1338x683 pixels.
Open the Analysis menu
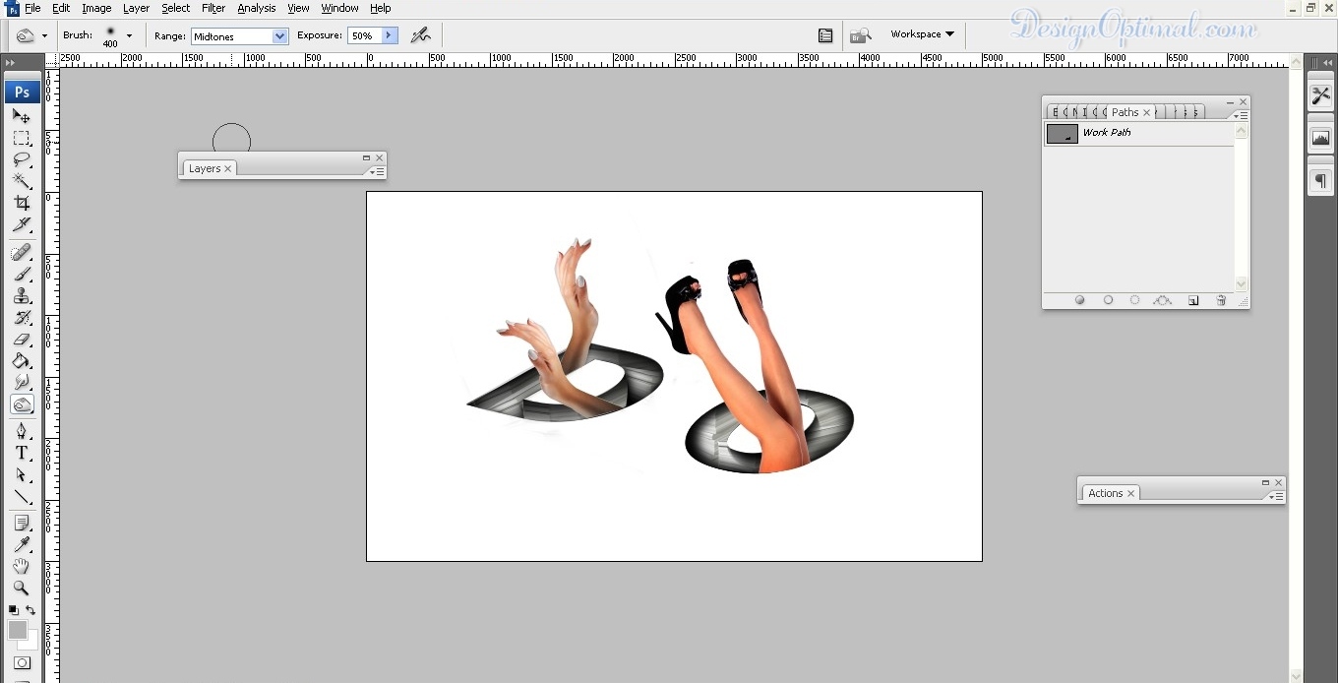257,8
